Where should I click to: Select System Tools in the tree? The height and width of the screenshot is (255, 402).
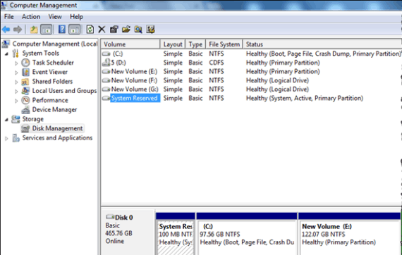click(40, 54)
